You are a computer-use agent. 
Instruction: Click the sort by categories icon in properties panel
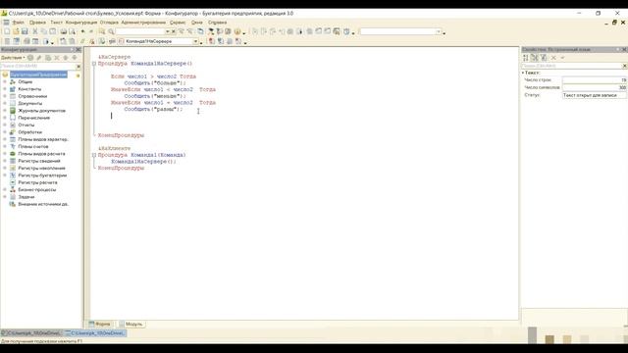click(x=534, y=58)
